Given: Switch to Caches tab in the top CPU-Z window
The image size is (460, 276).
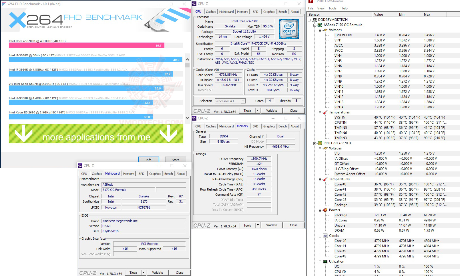Looking at the screenshot, I should [211, 12].
